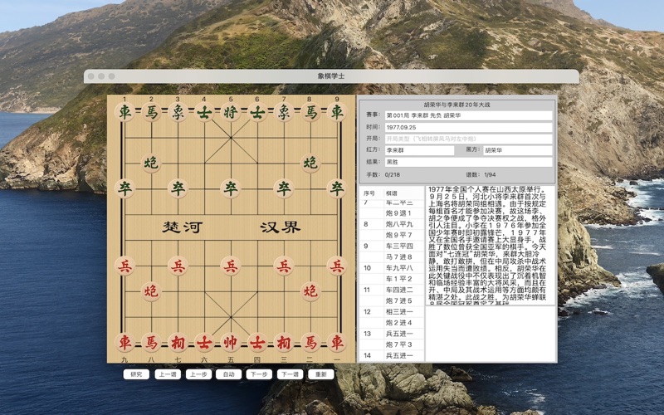Viewport: 664px width, 415px height.
Task: Select red soldier 兵 on file 三
Action: (x=284, y=266)
